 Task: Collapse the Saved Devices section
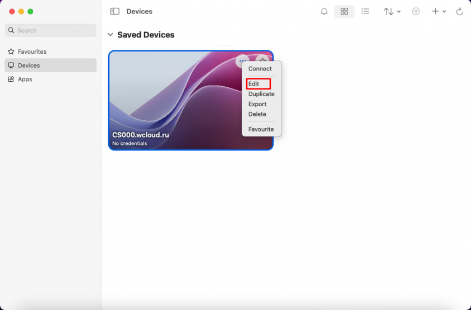tap(110, 35)
